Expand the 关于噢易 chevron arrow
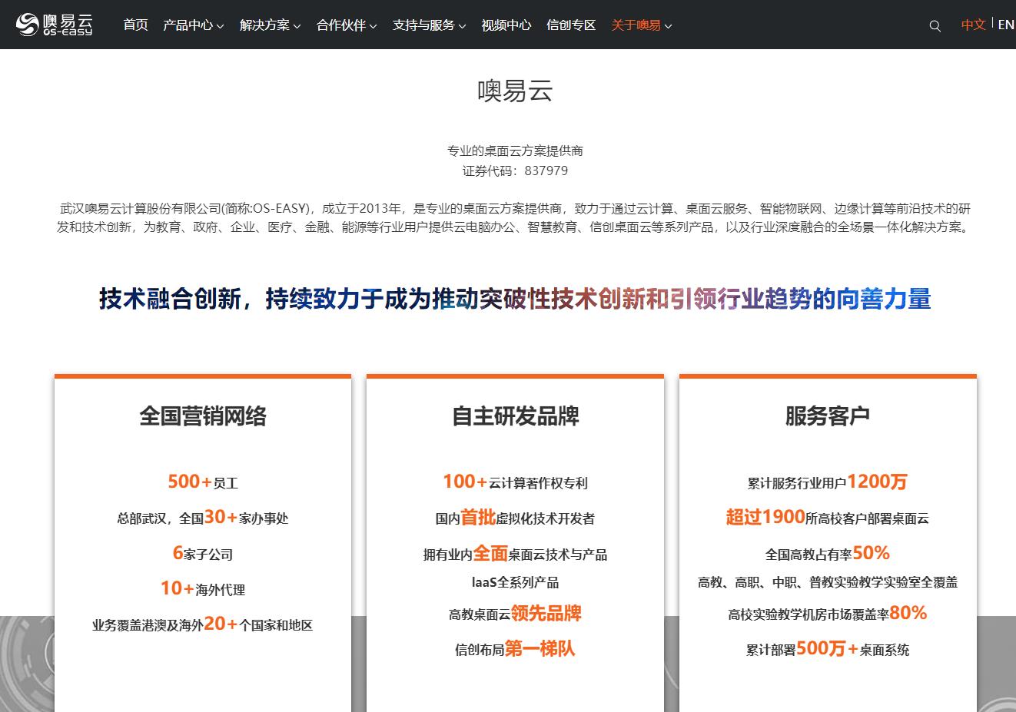The image size is (1016, 712). point(668,26)
